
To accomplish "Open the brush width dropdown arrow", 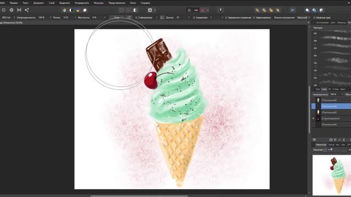I will tap(14, 18).
